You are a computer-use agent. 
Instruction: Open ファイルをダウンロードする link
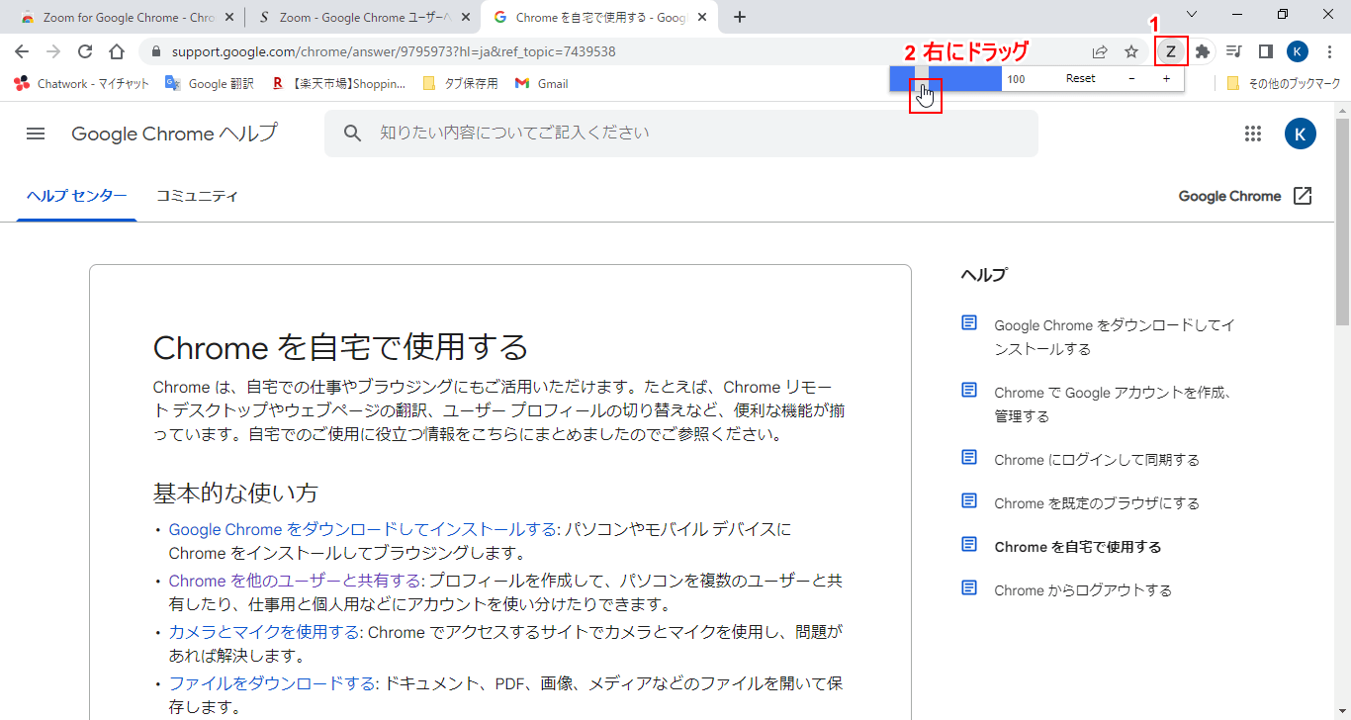click(x=272, y=683)
